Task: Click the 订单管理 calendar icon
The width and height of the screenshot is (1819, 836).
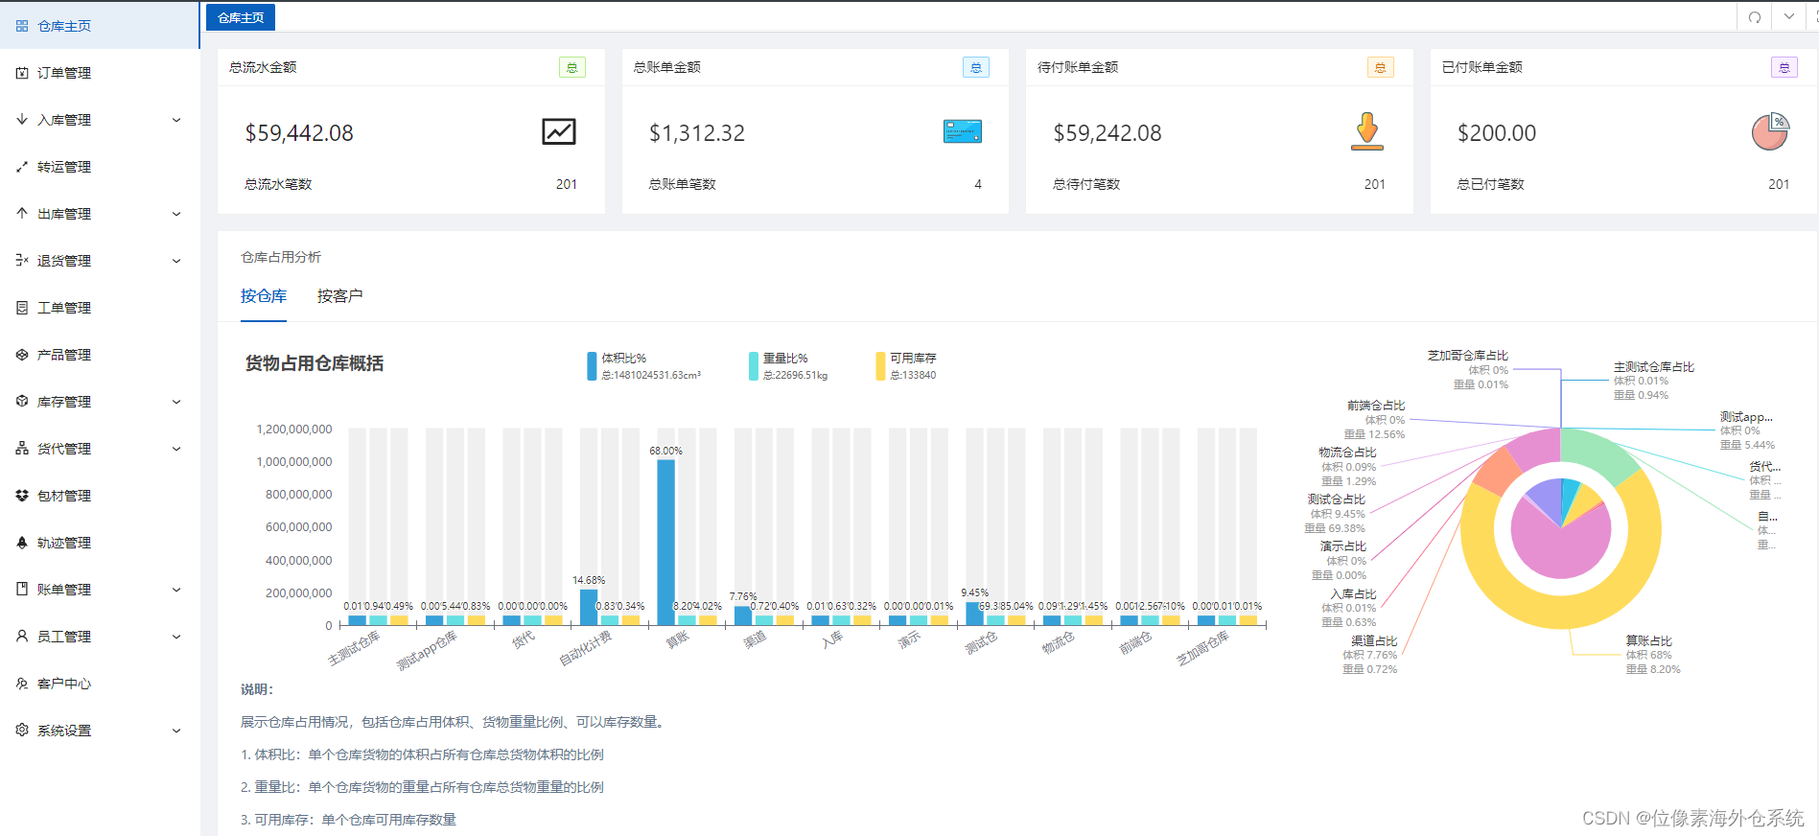Action: [x=21, y=73]
